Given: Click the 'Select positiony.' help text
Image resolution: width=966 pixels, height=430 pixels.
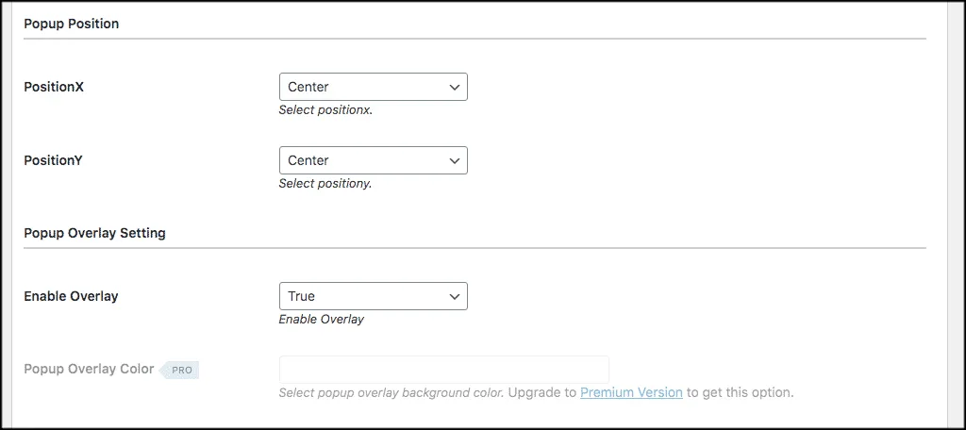Looking at the screenshot, I should click(325, 184).
